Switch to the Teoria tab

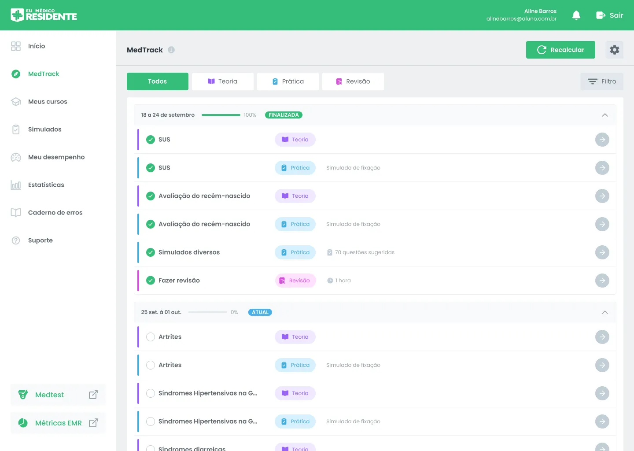click(x=223, y=81)
